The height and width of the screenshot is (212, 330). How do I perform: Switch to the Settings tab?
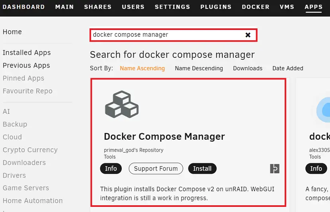click(172, 7)
